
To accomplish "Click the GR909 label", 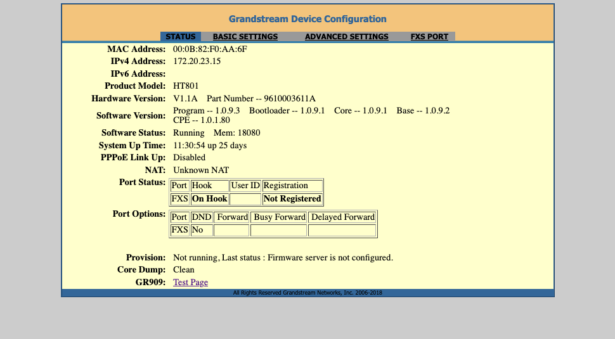I will pos(150,282).
